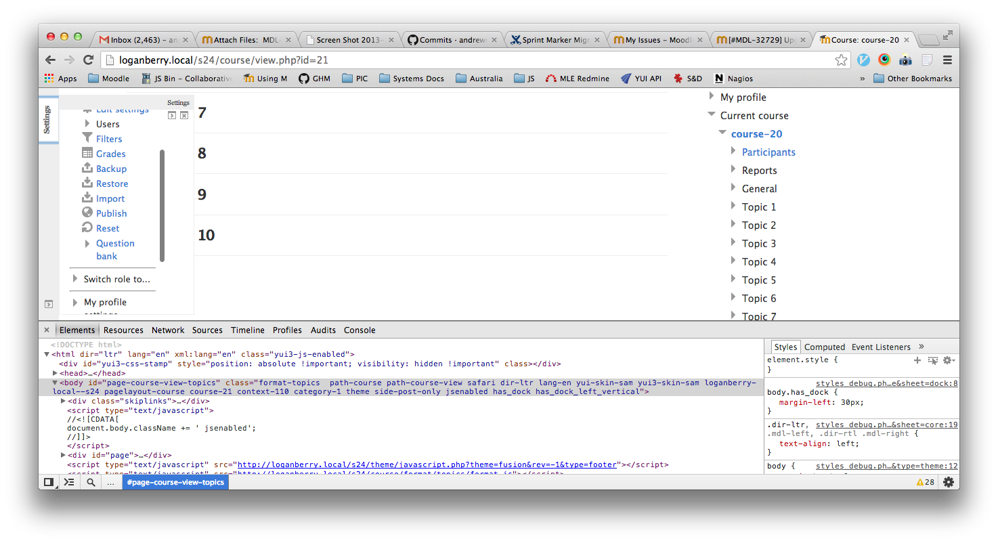Image resolution: width=998 pixels, height=543 pixels.
Task: Expand the Reports navigation node
Action: tap(733, 169)
